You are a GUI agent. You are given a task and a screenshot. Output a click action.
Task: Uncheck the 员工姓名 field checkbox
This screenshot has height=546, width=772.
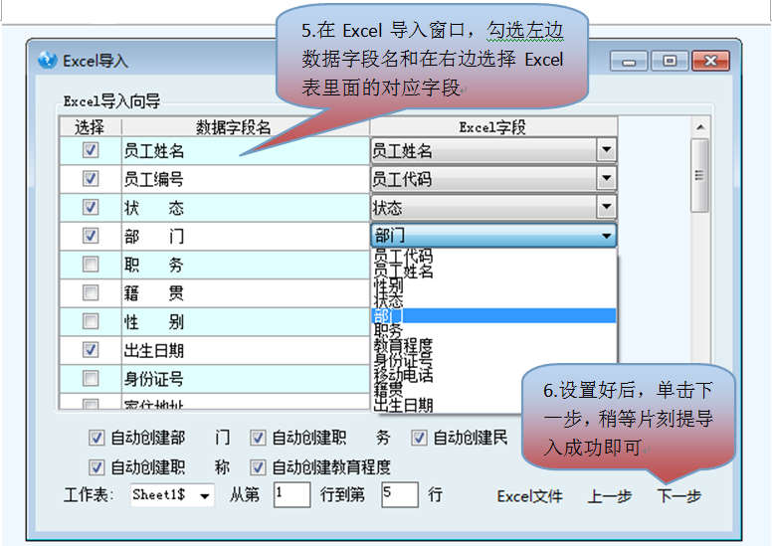coord(91,149)
